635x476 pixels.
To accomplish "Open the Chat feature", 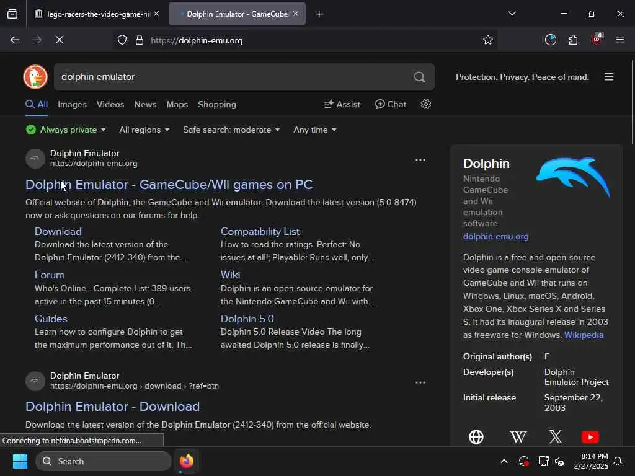I will click(x=391, y=104).
